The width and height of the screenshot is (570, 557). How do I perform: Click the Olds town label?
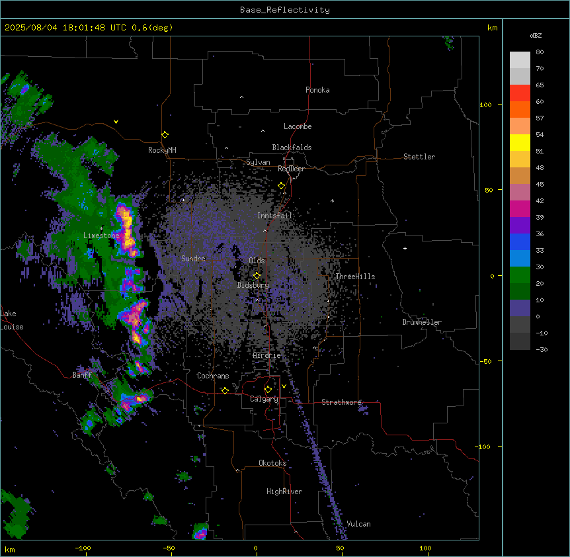pyautogui.click(x=257, y=261)
